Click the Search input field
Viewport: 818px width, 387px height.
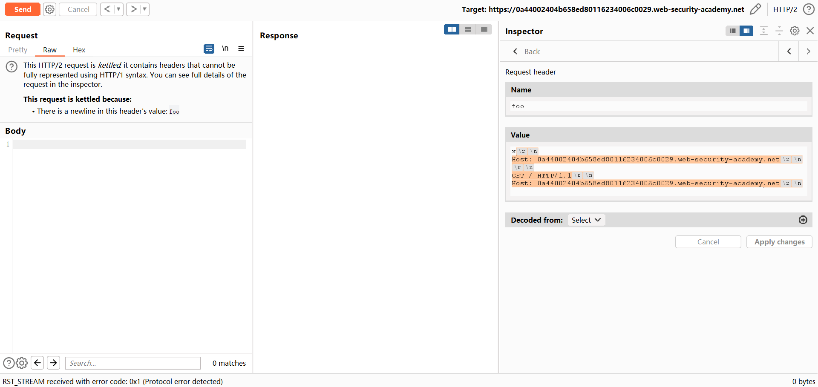132,363
